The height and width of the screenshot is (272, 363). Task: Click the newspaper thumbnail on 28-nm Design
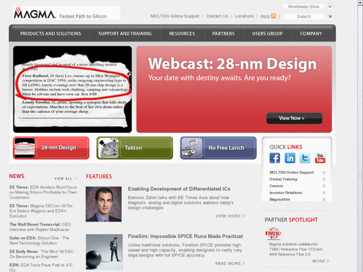tap(24, 148)
